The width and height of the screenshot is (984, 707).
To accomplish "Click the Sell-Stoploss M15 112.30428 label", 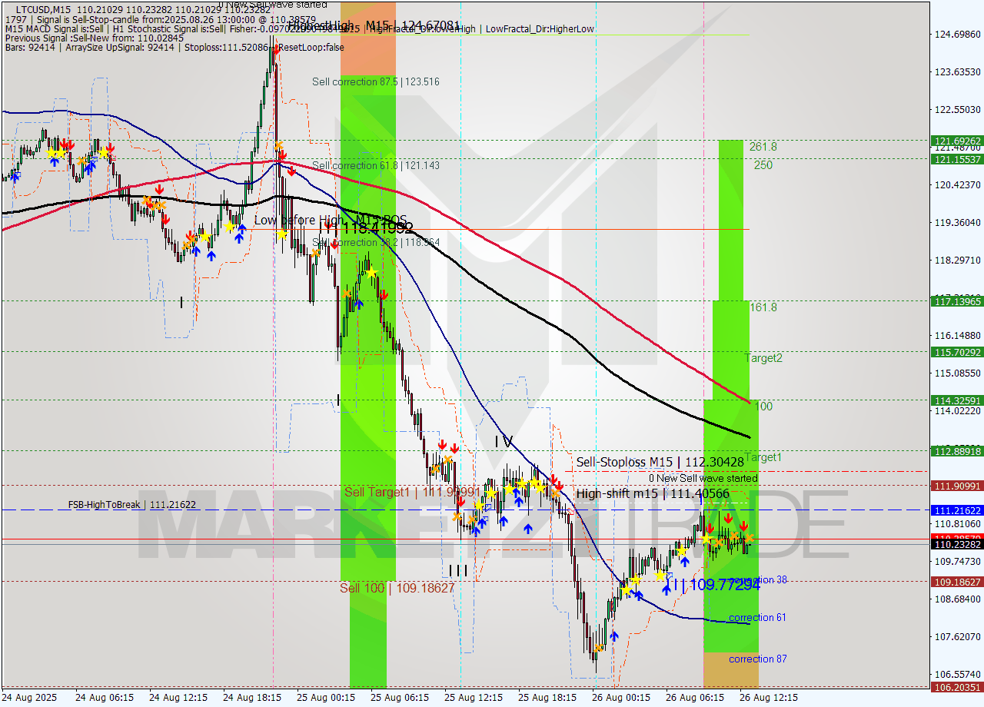I will 661,463.
